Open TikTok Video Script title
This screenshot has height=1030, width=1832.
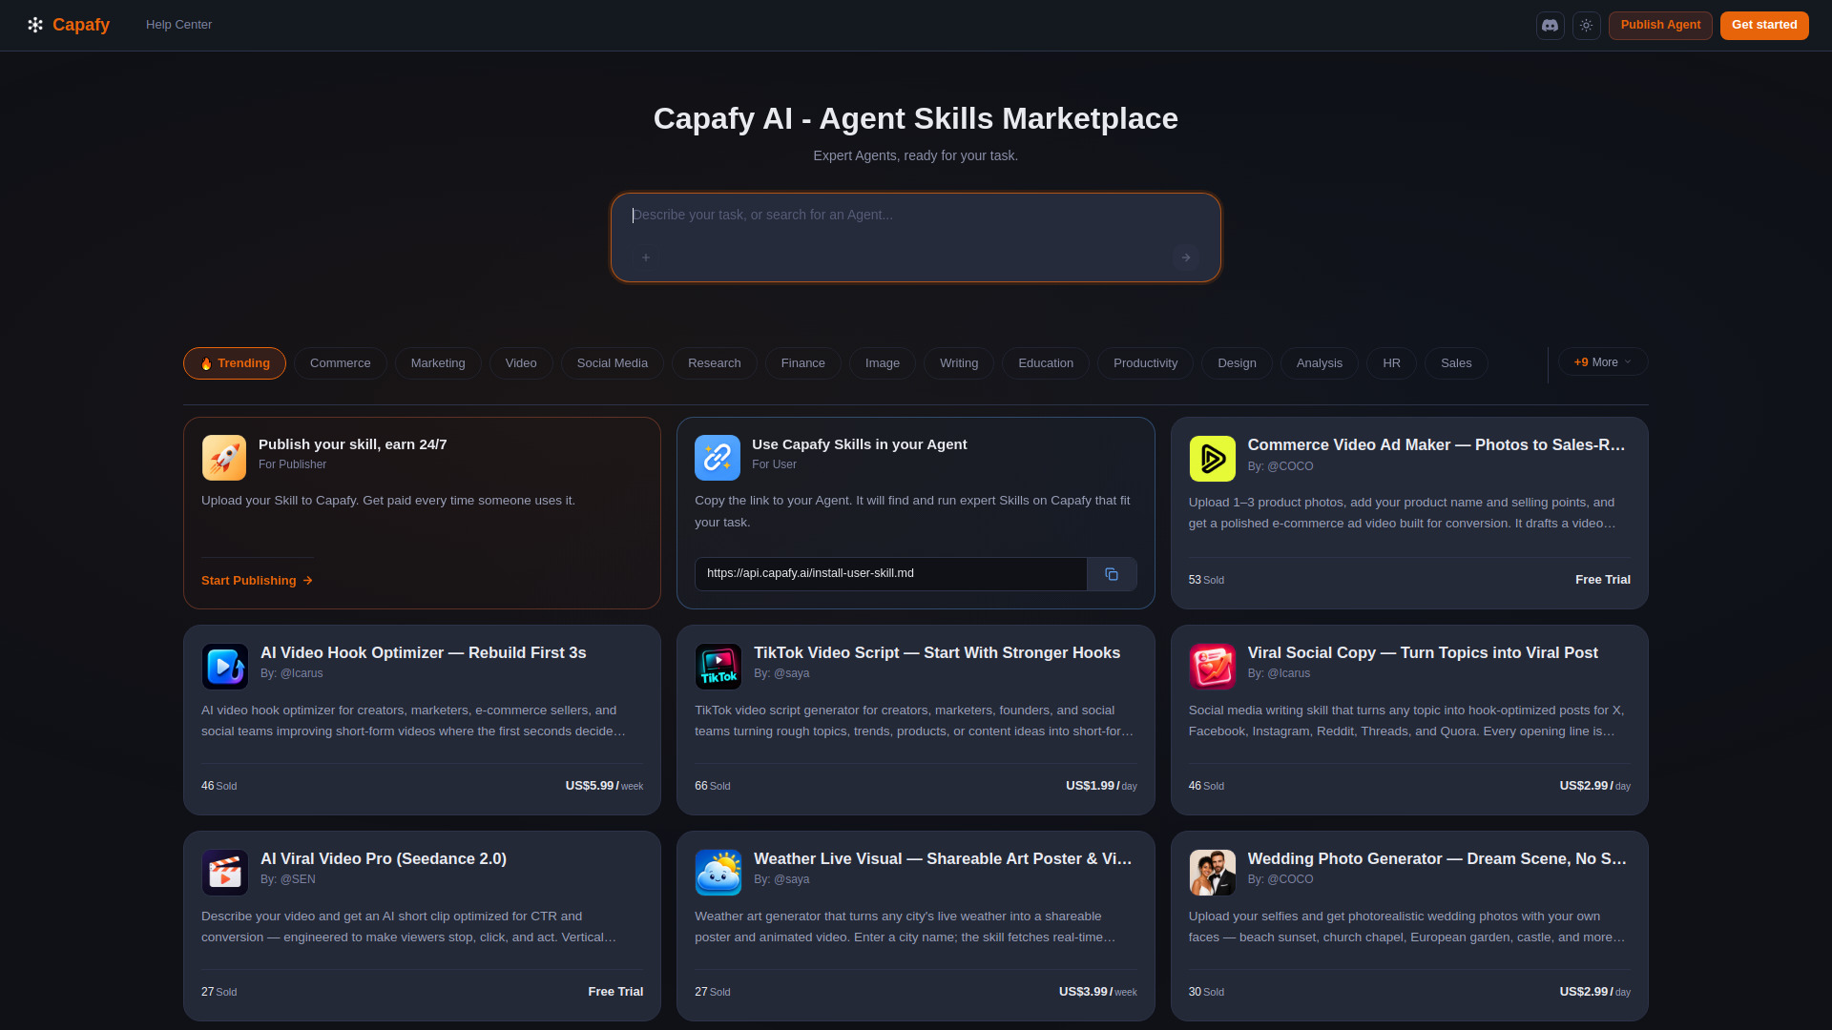937,653
